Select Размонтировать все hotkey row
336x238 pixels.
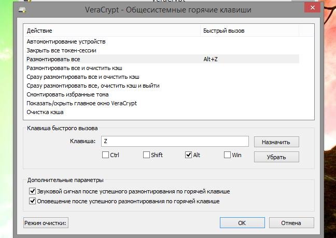[x=53, y=59]
